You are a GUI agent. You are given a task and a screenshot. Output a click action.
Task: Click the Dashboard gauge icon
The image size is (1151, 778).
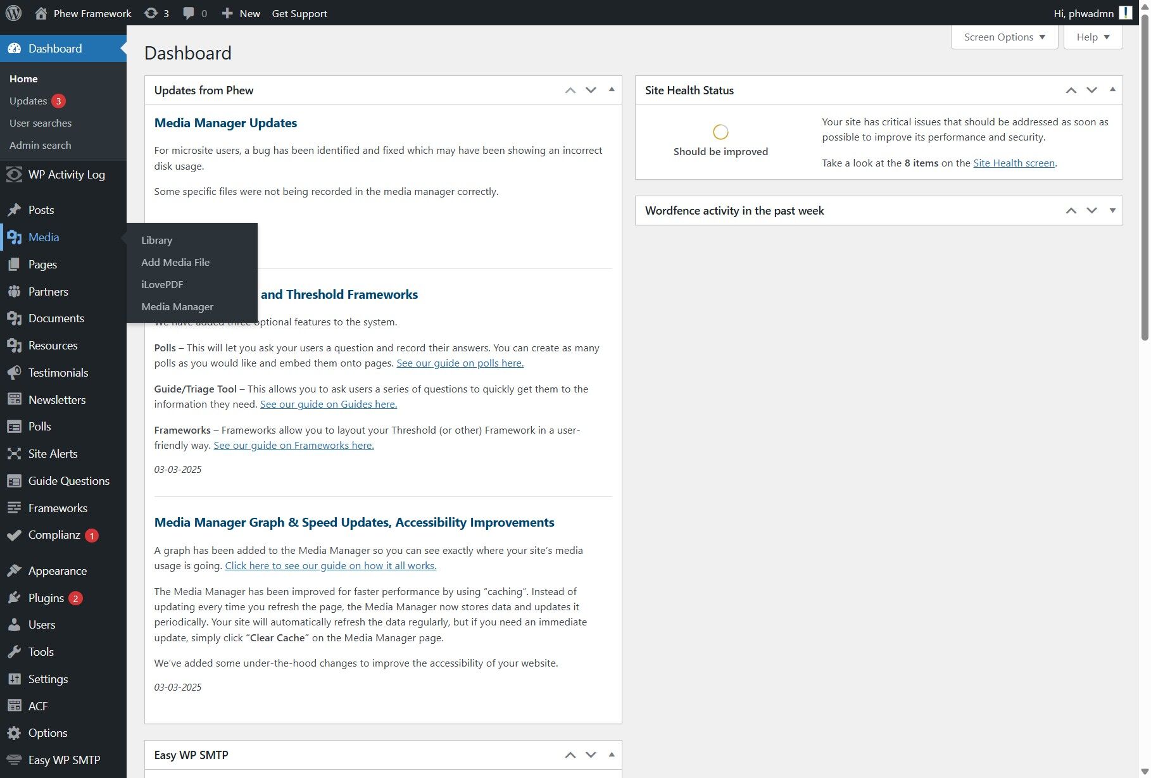[14, 49]
